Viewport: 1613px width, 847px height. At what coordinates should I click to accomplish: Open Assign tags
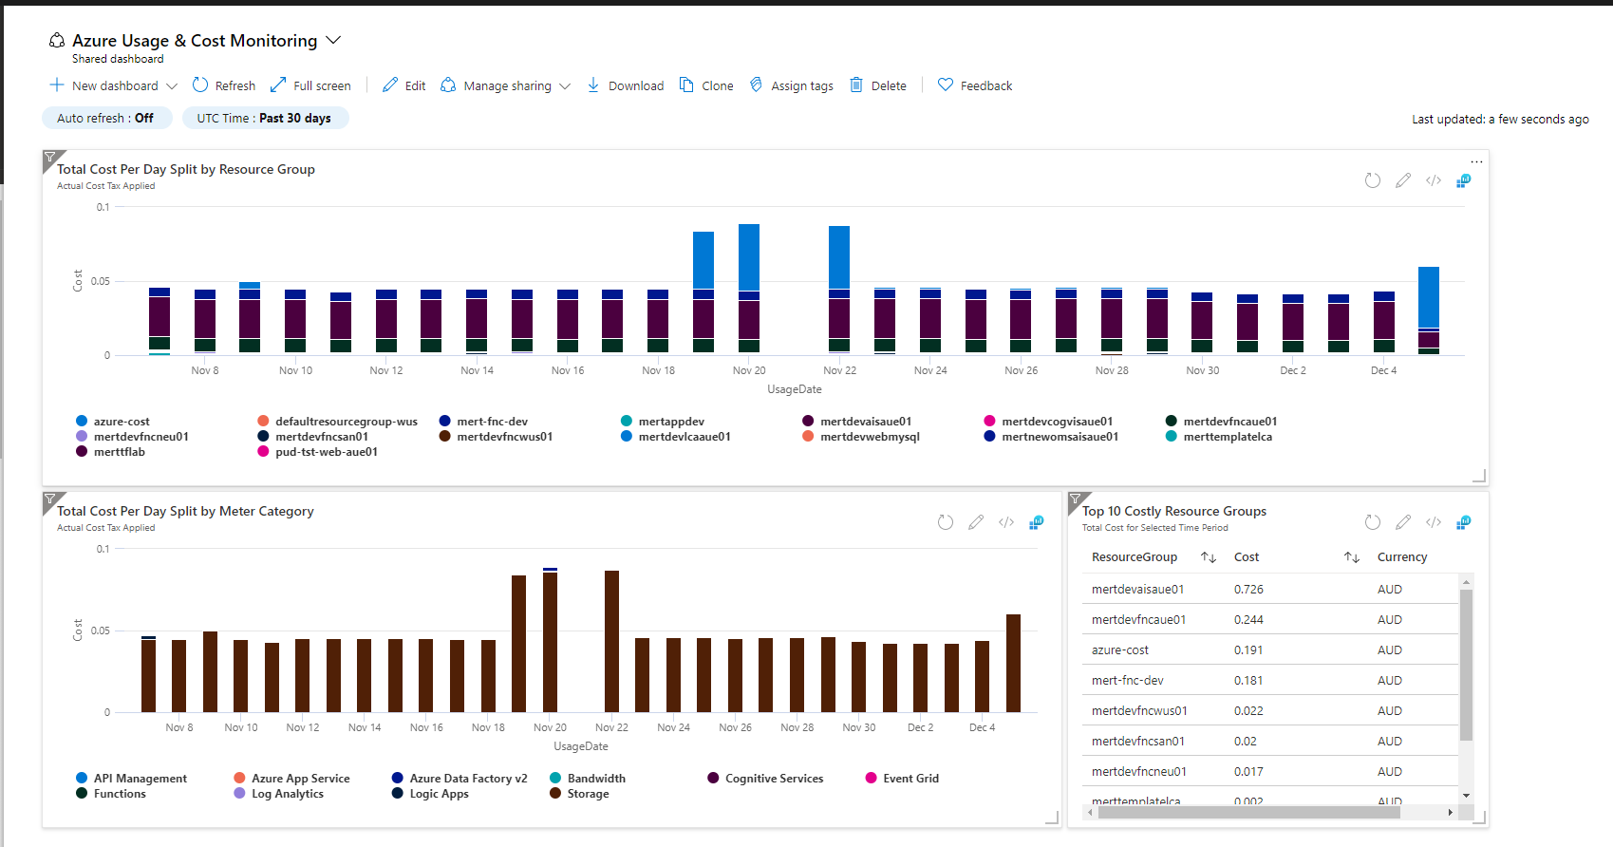[791, 85]
